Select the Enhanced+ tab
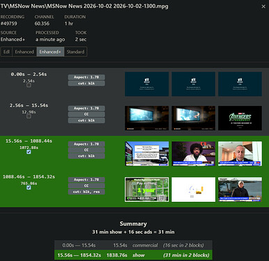 [50, 52]
